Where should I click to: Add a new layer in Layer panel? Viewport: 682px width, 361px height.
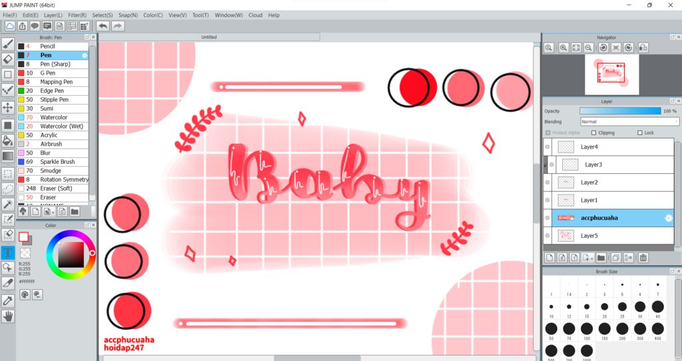(x=549, y=258)
